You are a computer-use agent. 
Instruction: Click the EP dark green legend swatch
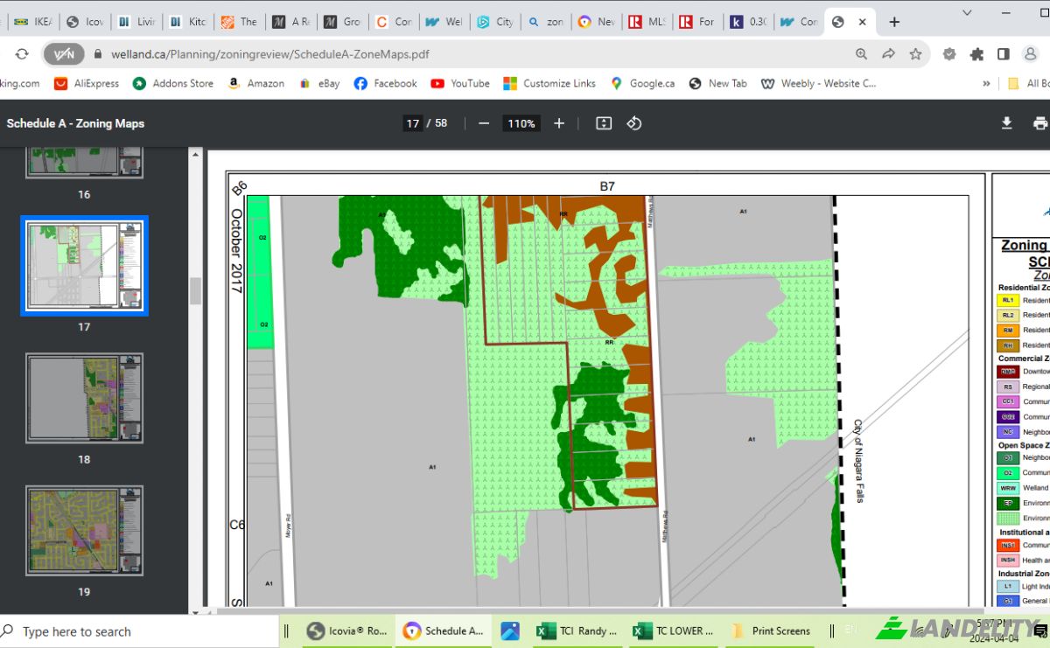[x=1007, y=503]
